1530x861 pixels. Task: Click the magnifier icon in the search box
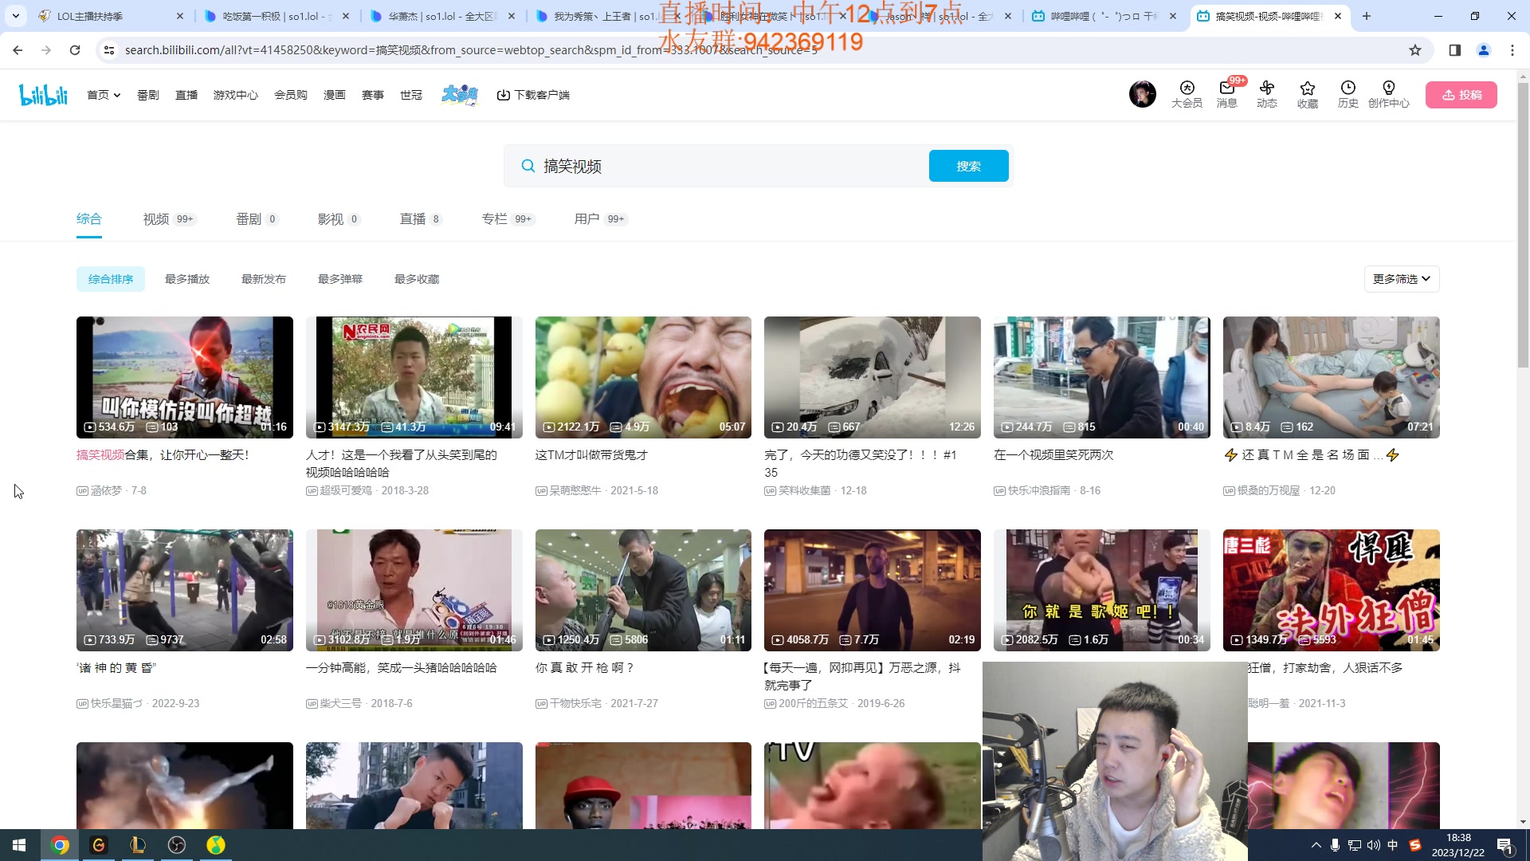(528, 166)
